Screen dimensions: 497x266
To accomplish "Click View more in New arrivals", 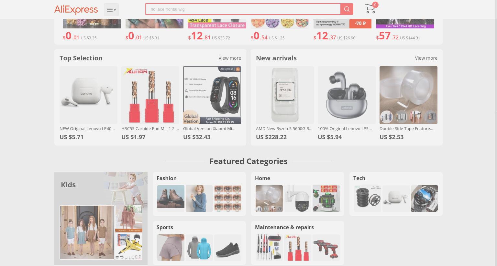I will point(426,58).
